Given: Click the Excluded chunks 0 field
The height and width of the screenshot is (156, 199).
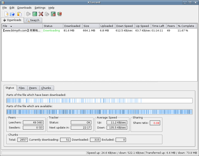Looking at the screenshot, I should click(121, 140).
